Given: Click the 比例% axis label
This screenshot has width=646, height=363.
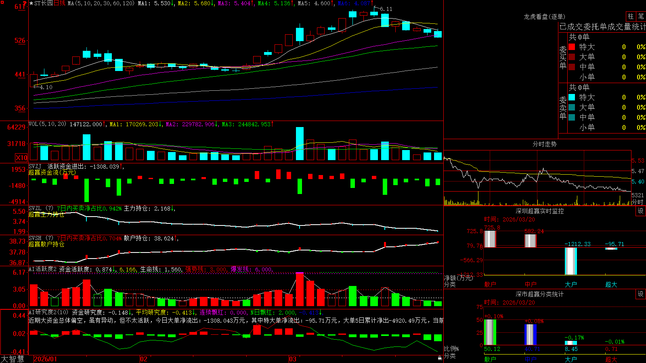Looking at the screenshot, I should point(451,349).
